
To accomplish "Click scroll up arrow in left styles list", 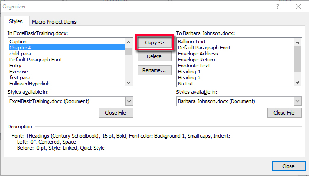I will pos(129,42).
